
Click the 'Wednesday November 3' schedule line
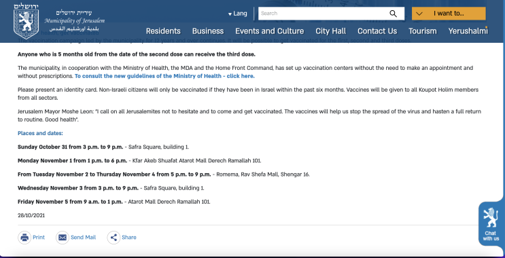[x=111, y=188]
